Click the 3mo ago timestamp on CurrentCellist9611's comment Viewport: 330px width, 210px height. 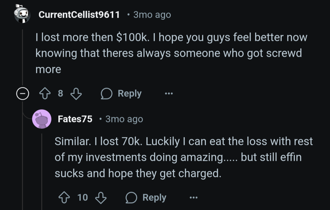(x=152, y=15)
